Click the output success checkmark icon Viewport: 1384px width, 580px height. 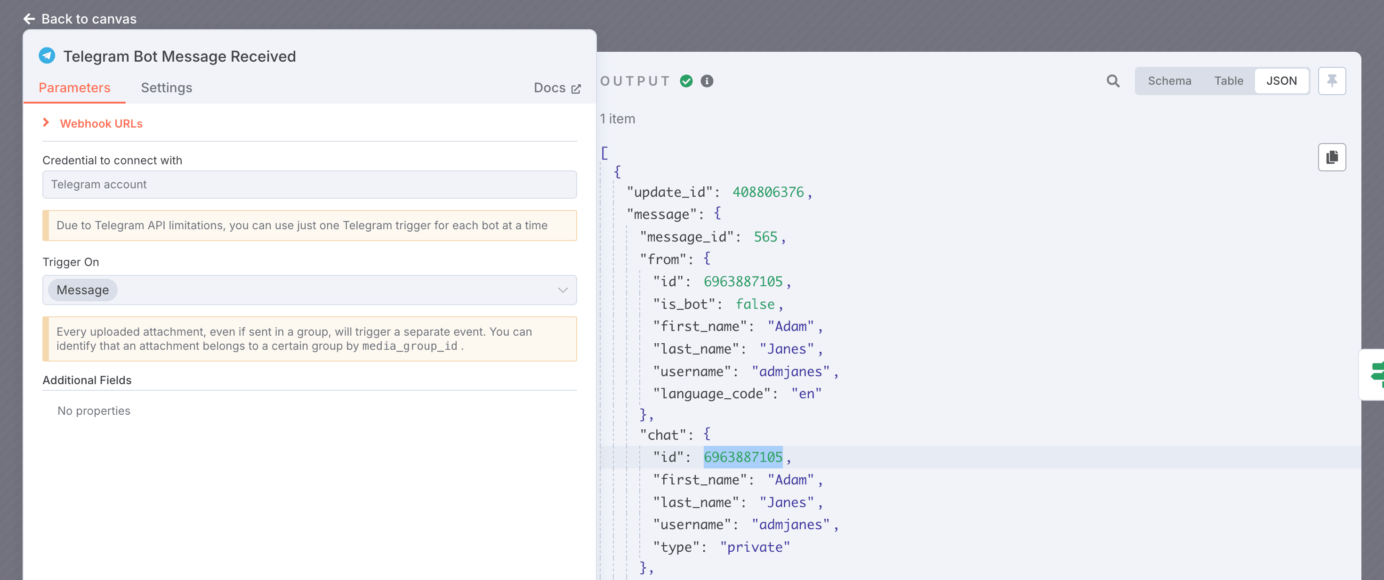click(x=686, y=81)
